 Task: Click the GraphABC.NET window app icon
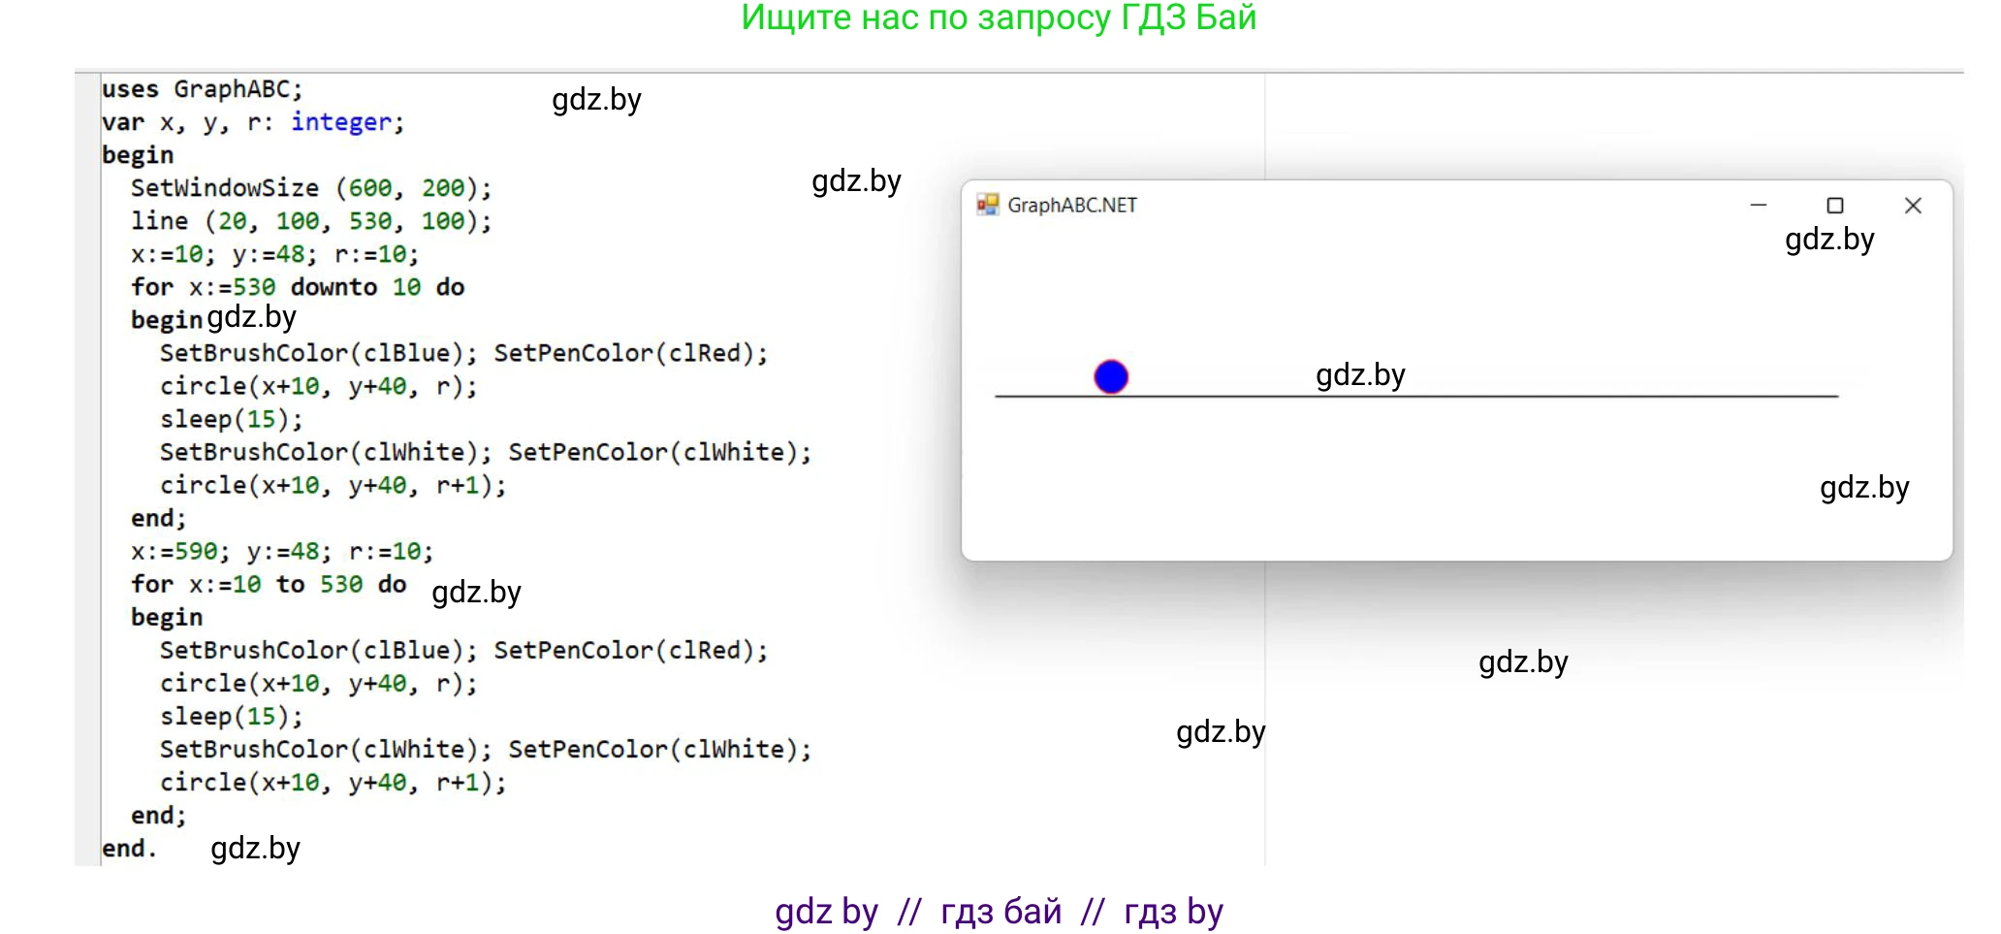pyautogui.click(x=987, y=205)
